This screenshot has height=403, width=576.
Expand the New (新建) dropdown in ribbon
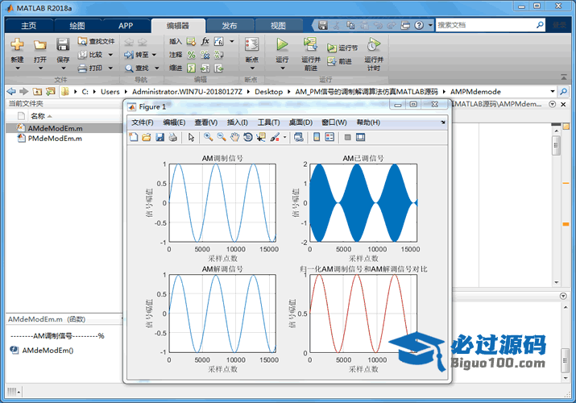17,69
